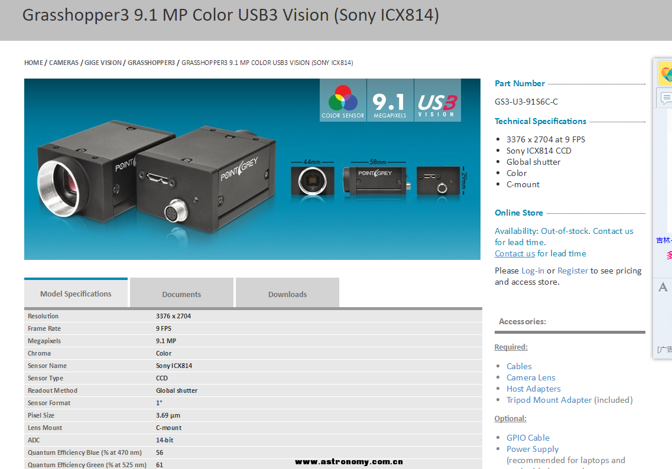The width and height of the screenshot is (672, 469).
Task: Open the GPIO Cable optional accessory link
Action: coord(528,438)
